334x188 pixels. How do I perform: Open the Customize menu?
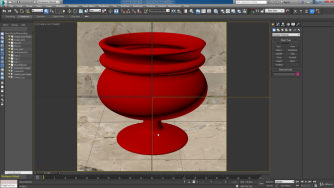tap(138, 6)
